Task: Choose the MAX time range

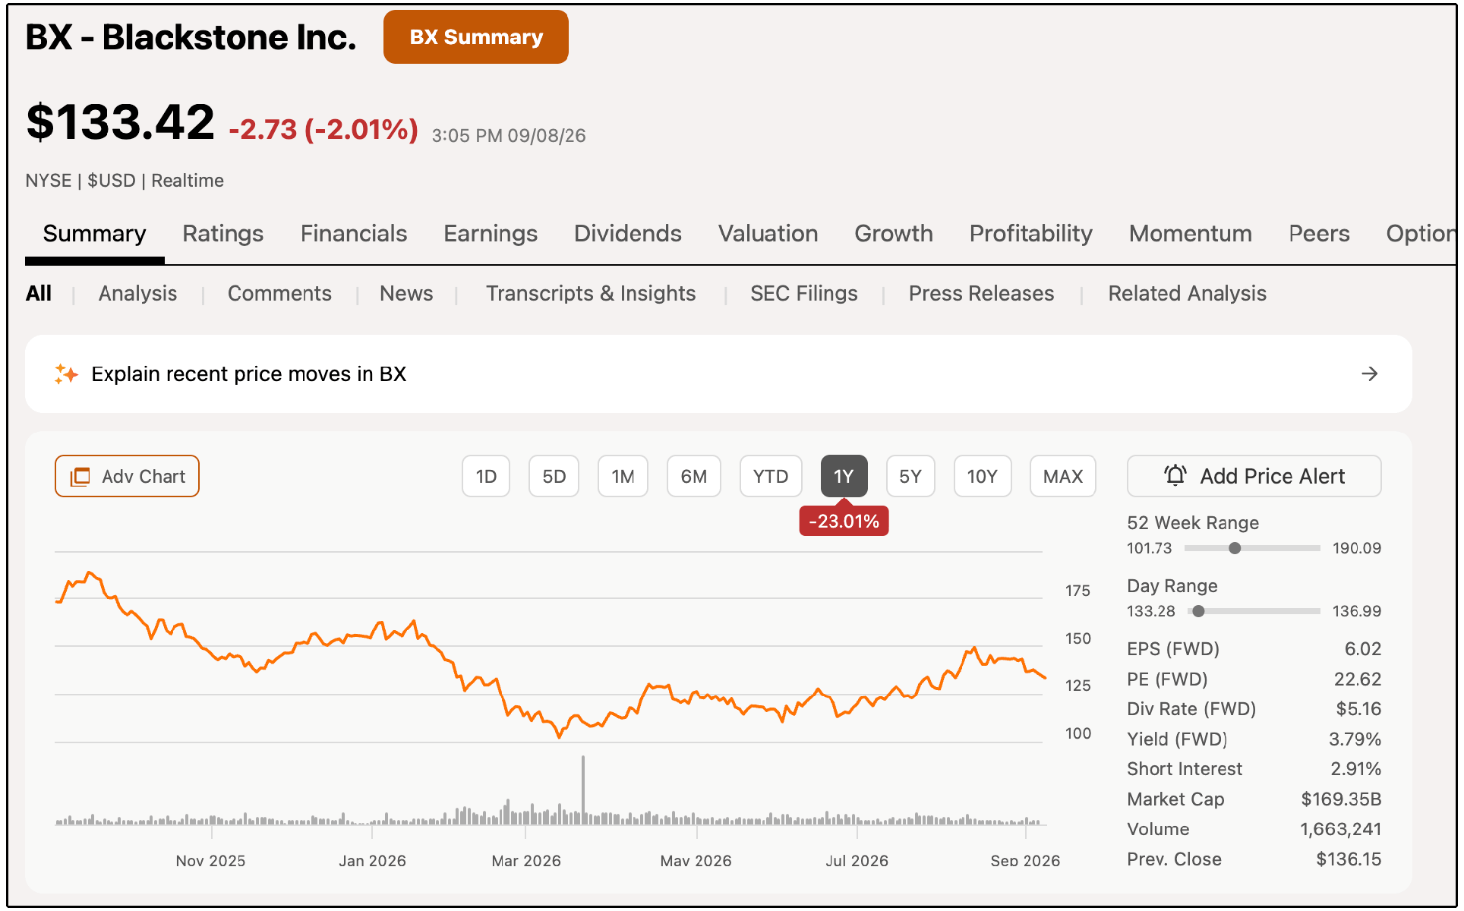Action: (x=1062, y=476)
